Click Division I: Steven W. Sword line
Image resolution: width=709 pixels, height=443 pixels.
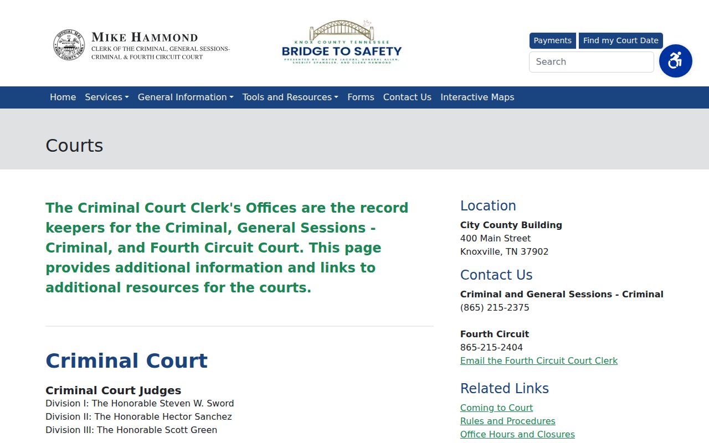[140, 403]
